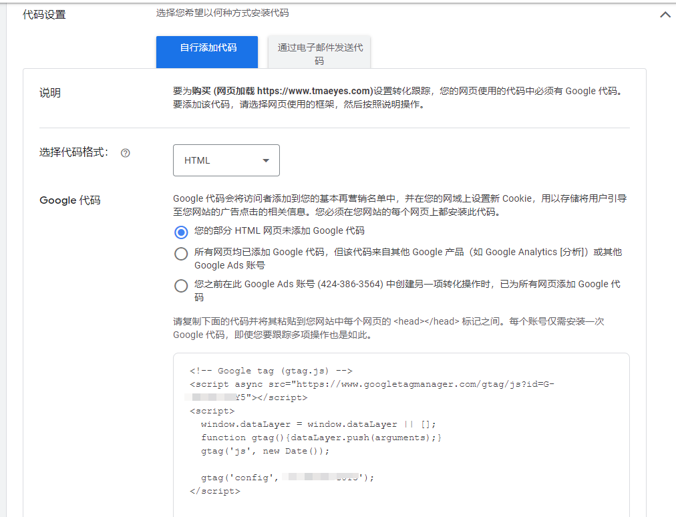The height and width of the screenshot is (517, 676).
Task: Click the gtag('config' code line
Action: point(287,478)
